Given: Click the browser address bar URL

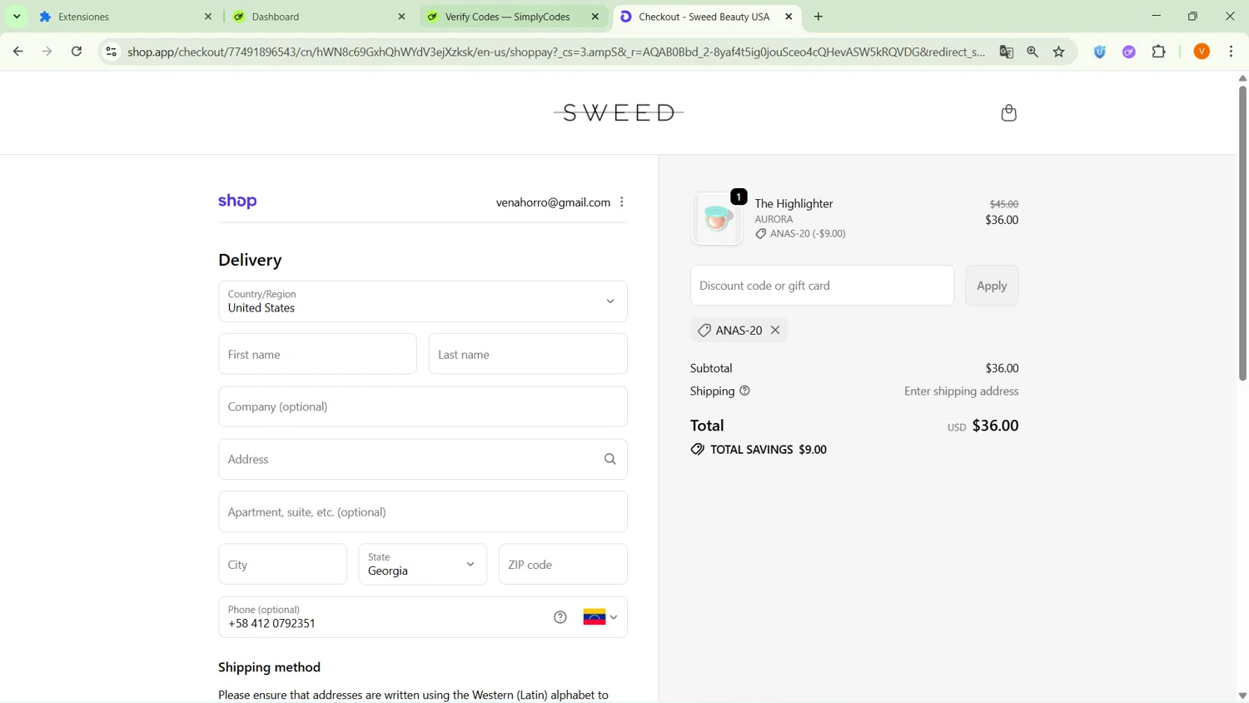Looking at the screenshot, I should pyautogui.click(x=556, y=52).
